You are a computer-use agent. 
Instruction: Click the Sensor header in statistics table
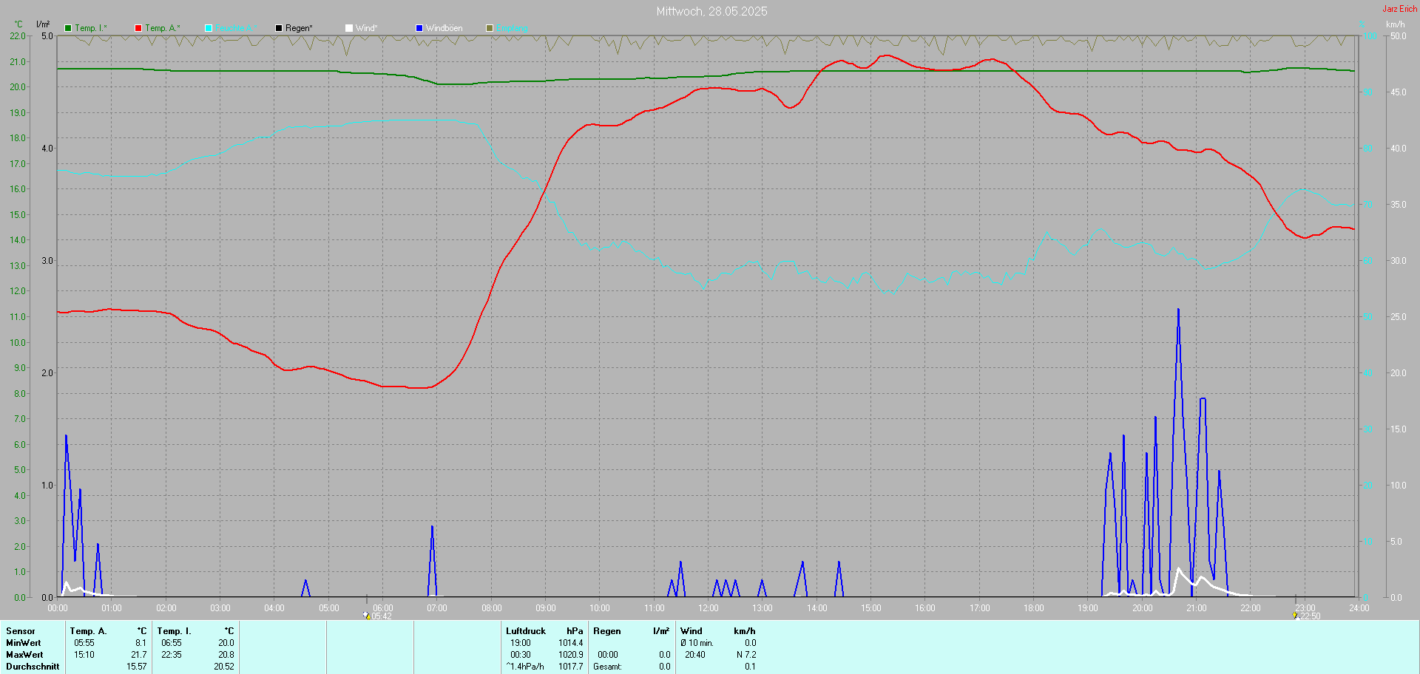pos(21,631)
